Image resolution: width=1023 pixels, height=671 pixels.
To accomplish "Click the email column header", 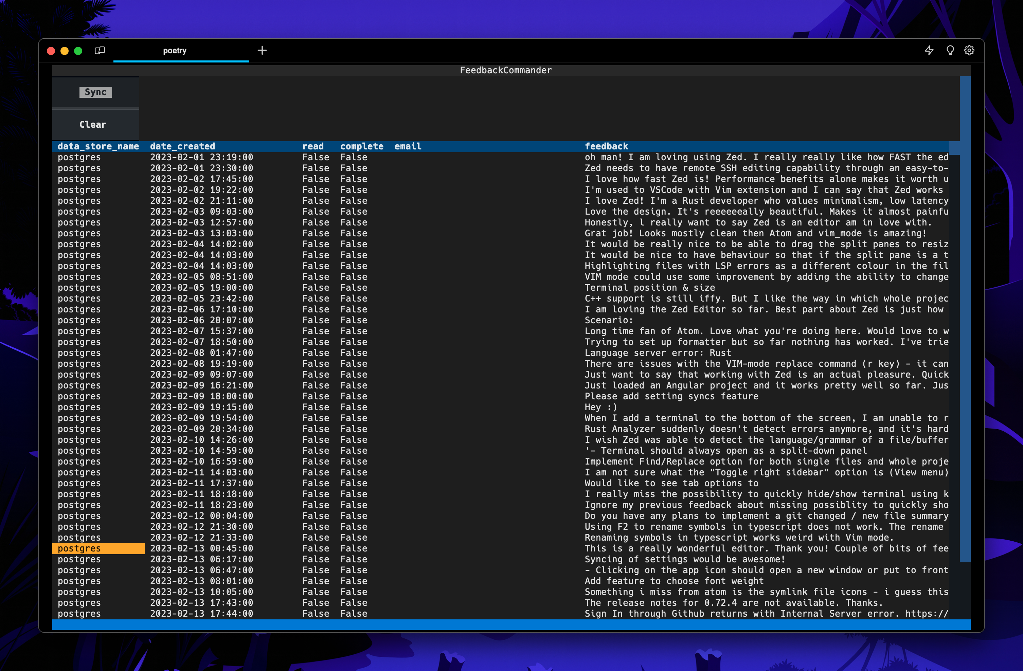I will tap(408, 146).
